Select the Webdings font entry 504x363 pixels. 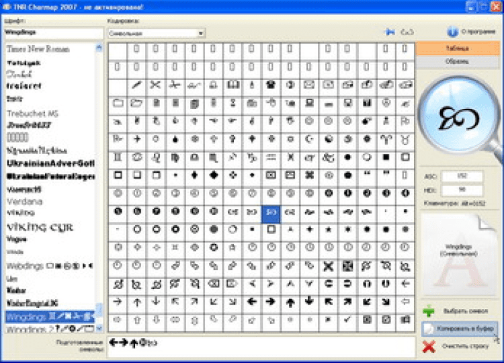tap(50, 266)
